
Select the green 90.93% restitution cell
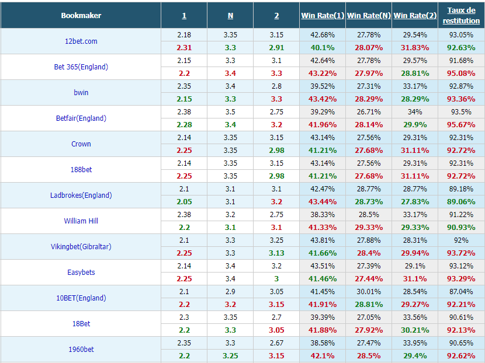point(461,227)
